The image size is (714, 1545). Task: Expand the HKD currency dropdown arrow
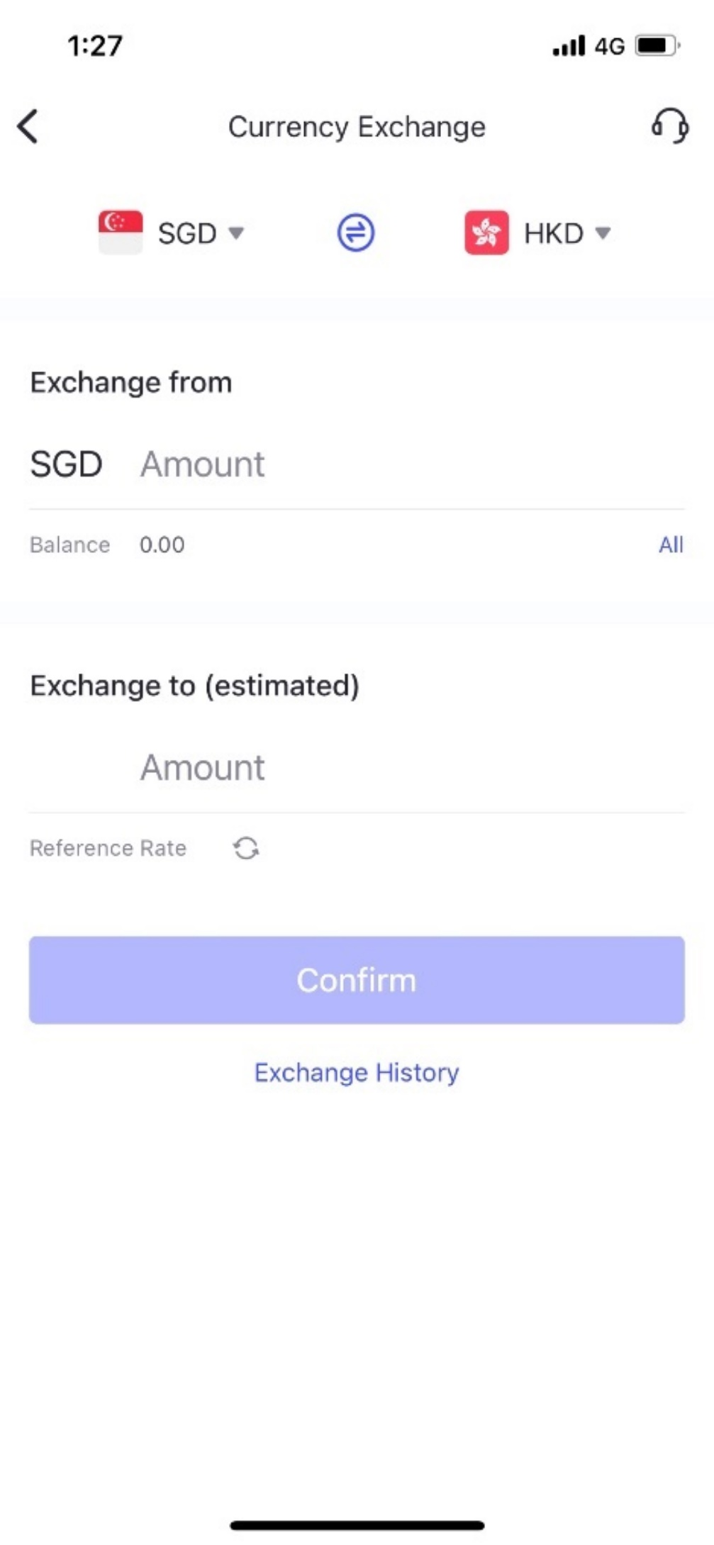click(603, 233)
